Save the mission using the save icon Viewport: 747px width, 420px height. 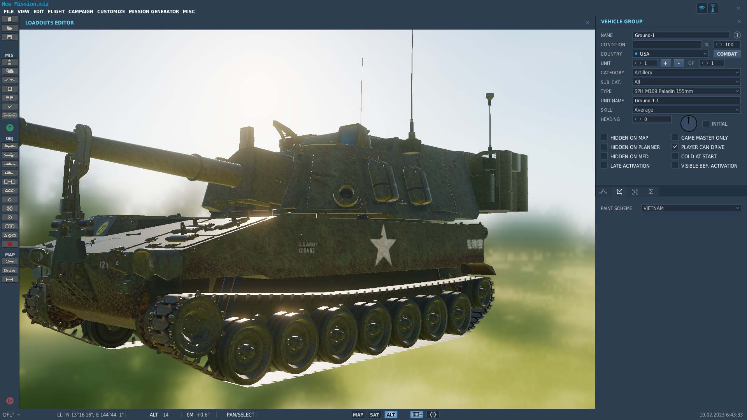pos(9,37)
